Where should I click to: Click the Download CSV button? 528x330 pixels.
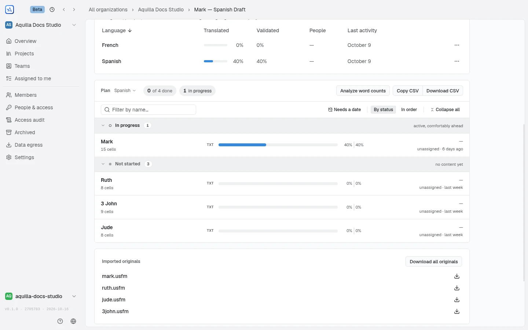coord(443,91)
